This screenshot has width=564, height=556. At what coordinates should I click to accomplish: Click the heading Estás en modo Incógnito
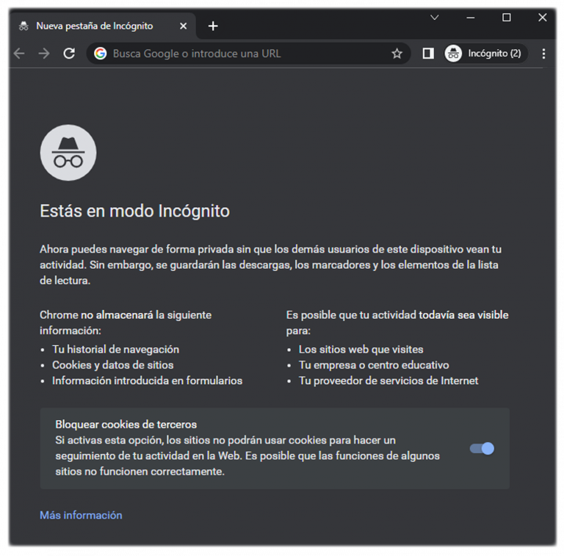pyautogui.click(x=134, y=211)
